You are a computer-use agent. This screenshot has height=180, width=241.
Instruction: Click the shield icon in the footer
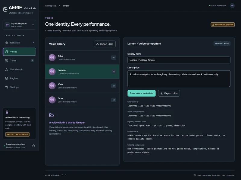point(195,175)
